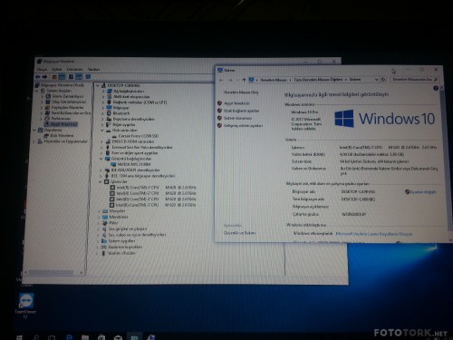Viewport: 453px width, 340px height.
Task: Select the Görev Zamanlayıcısı clock icon
Action: [x=48, y=96]
